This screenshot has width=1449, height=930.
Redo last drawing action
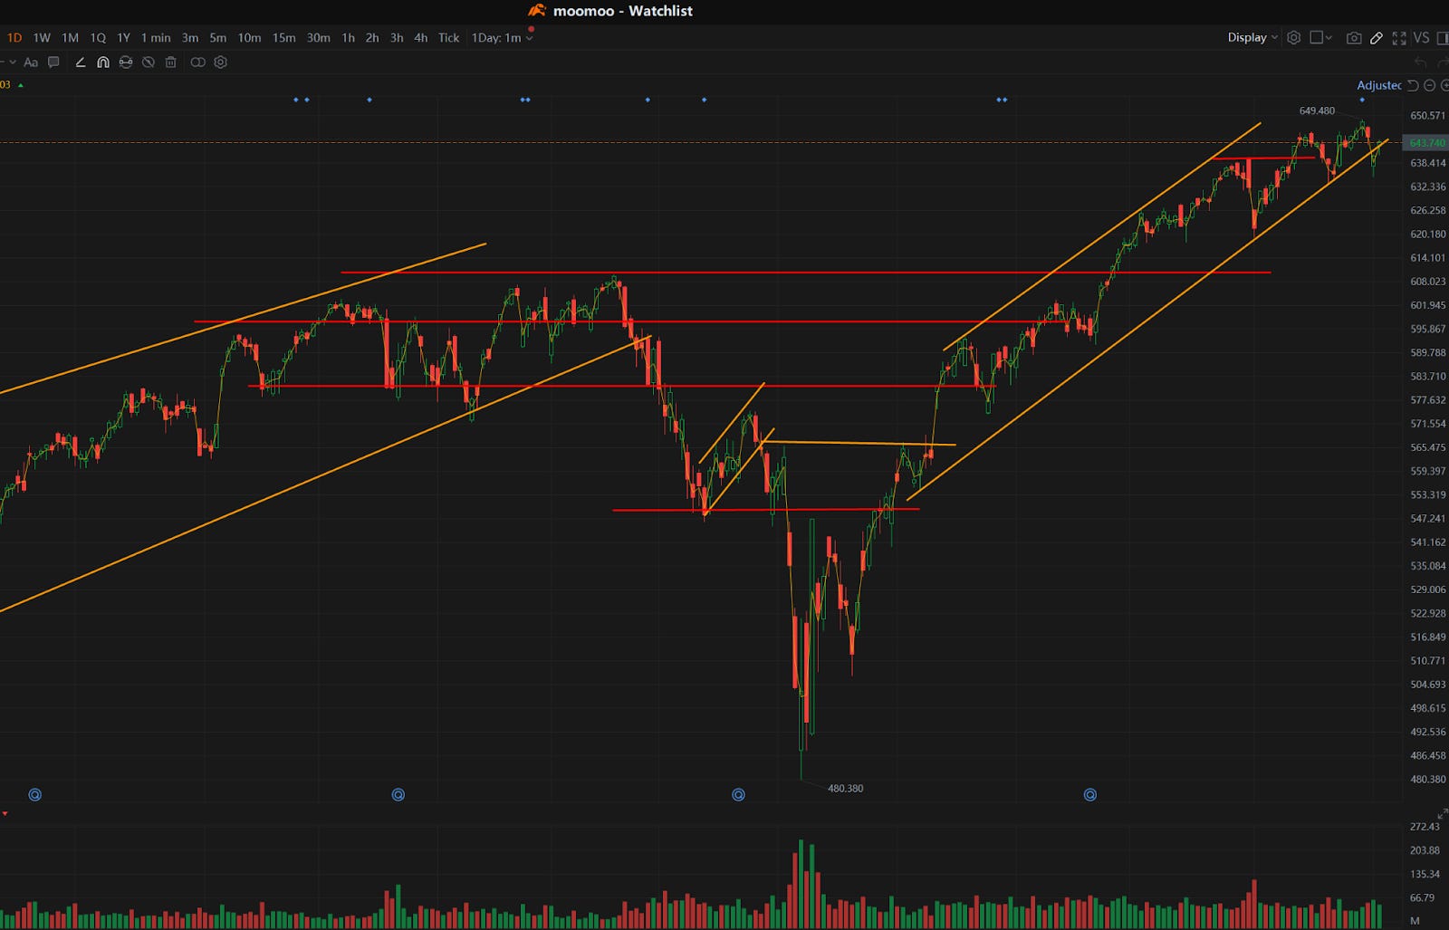click(x=1445, y=62)
